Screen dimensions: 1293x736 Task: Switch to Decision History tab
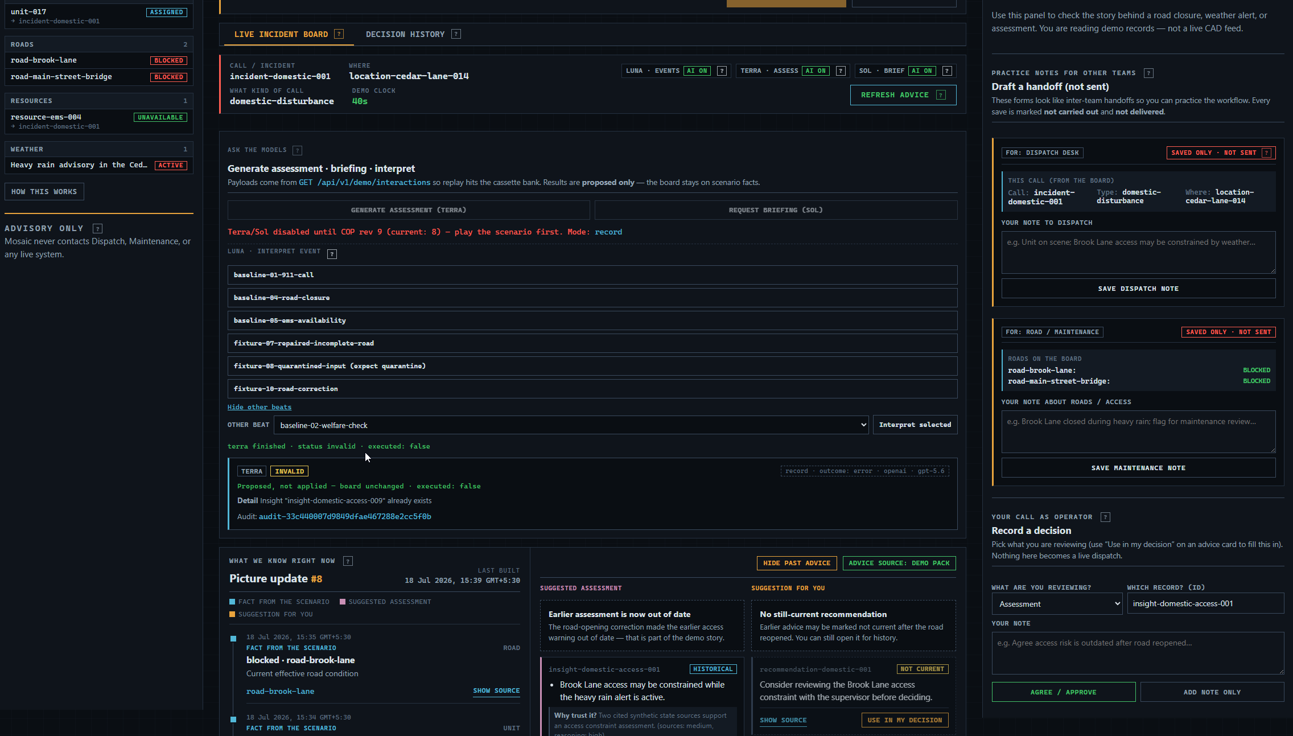[405, 35]
